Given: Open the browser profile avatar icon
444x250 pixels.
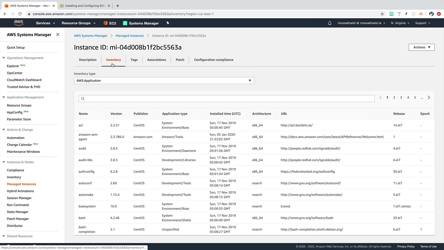Looking at the screenshot, I should pyautogui.click(x=431, y=14).
